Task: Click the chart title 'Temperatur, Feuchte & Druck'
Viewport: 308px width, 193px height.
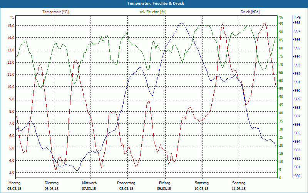Action: tap(156, 3)
